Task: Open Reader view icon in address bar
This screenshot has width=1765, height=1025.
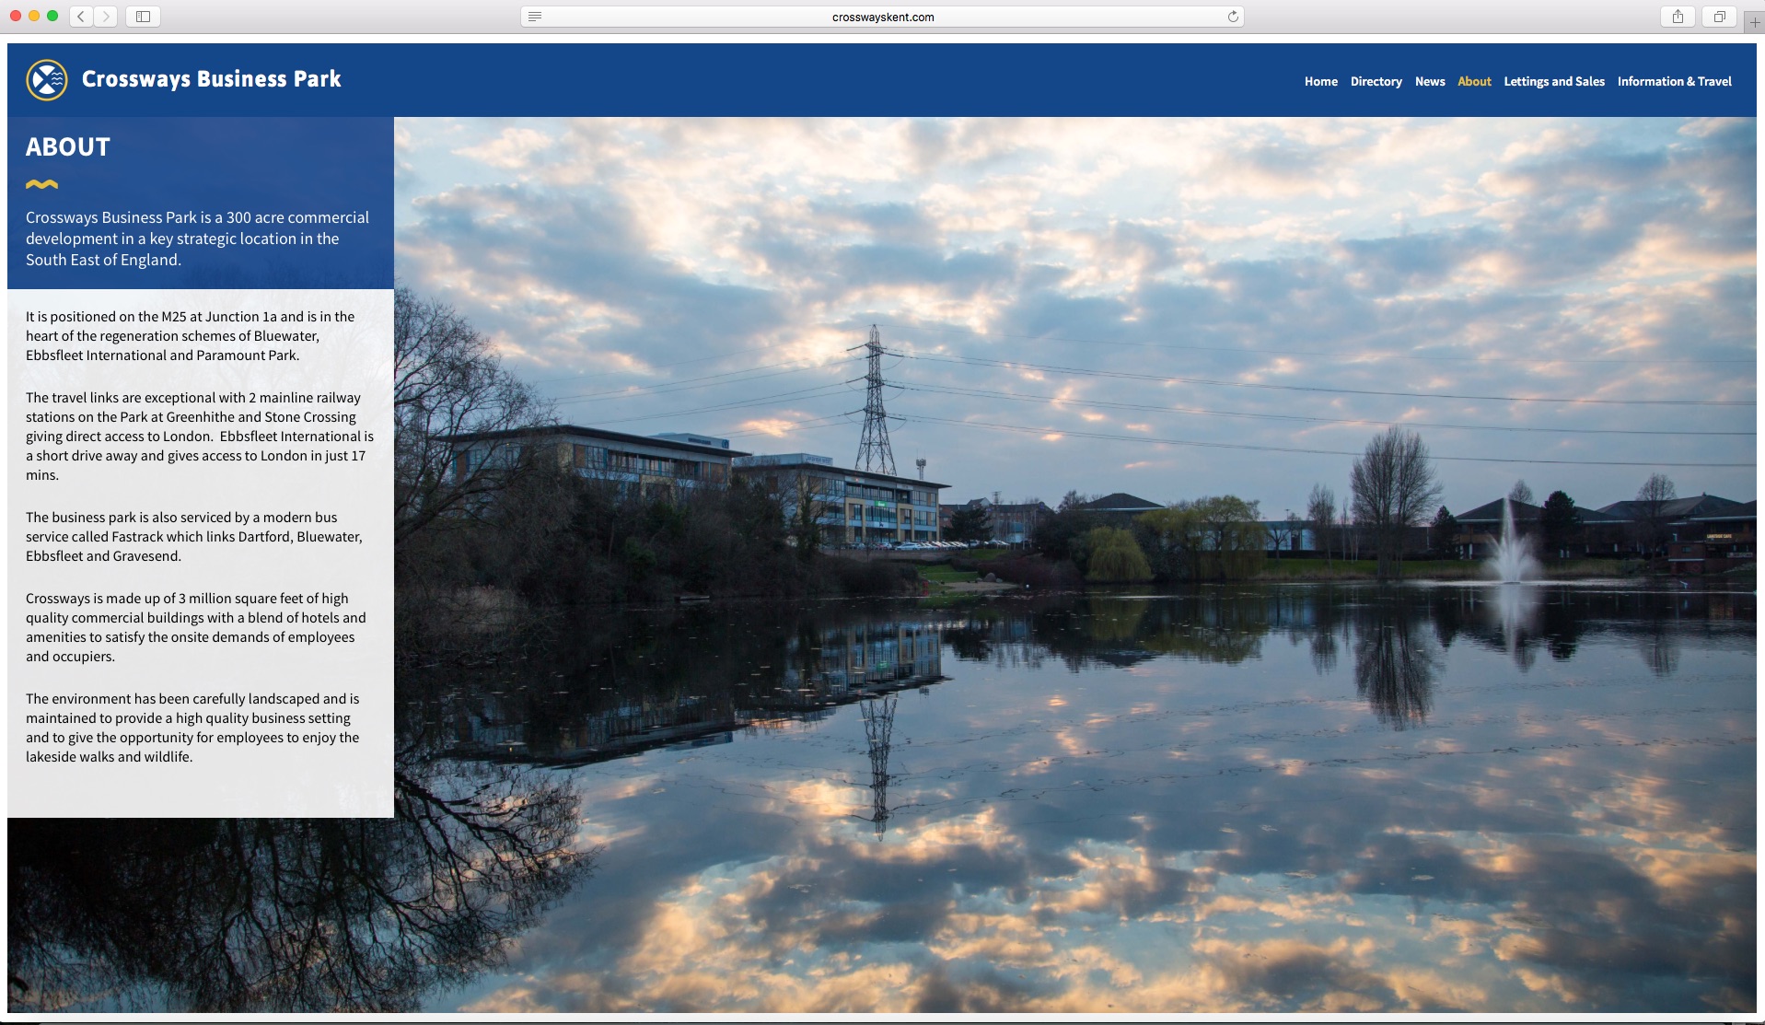Action: tap(535, 17)
